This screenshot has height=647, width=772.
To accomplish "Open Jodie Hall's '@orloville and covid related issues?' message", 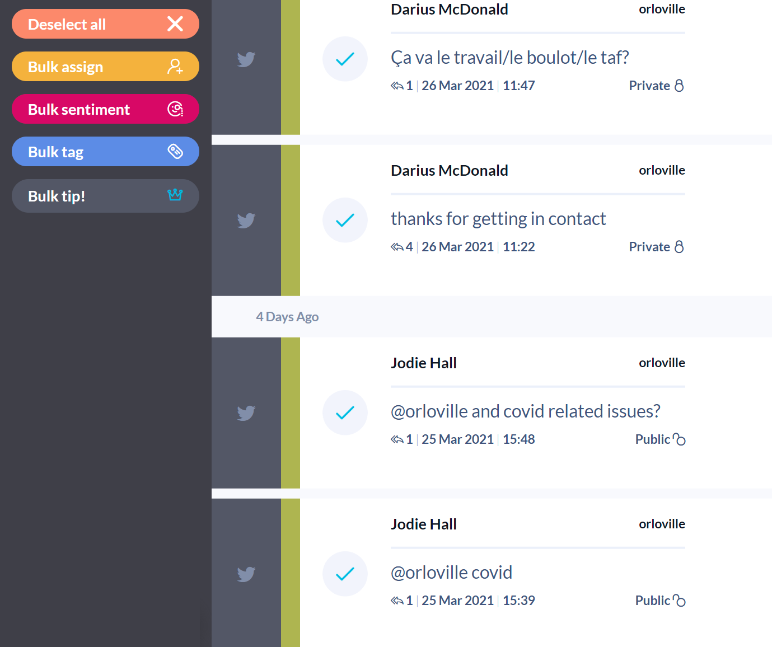I will 525,411.
